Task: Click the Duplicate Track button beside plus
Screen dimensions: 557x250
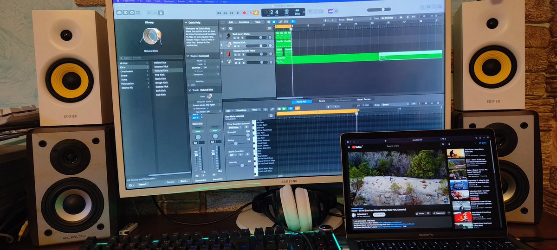Action: pos(231,29)
